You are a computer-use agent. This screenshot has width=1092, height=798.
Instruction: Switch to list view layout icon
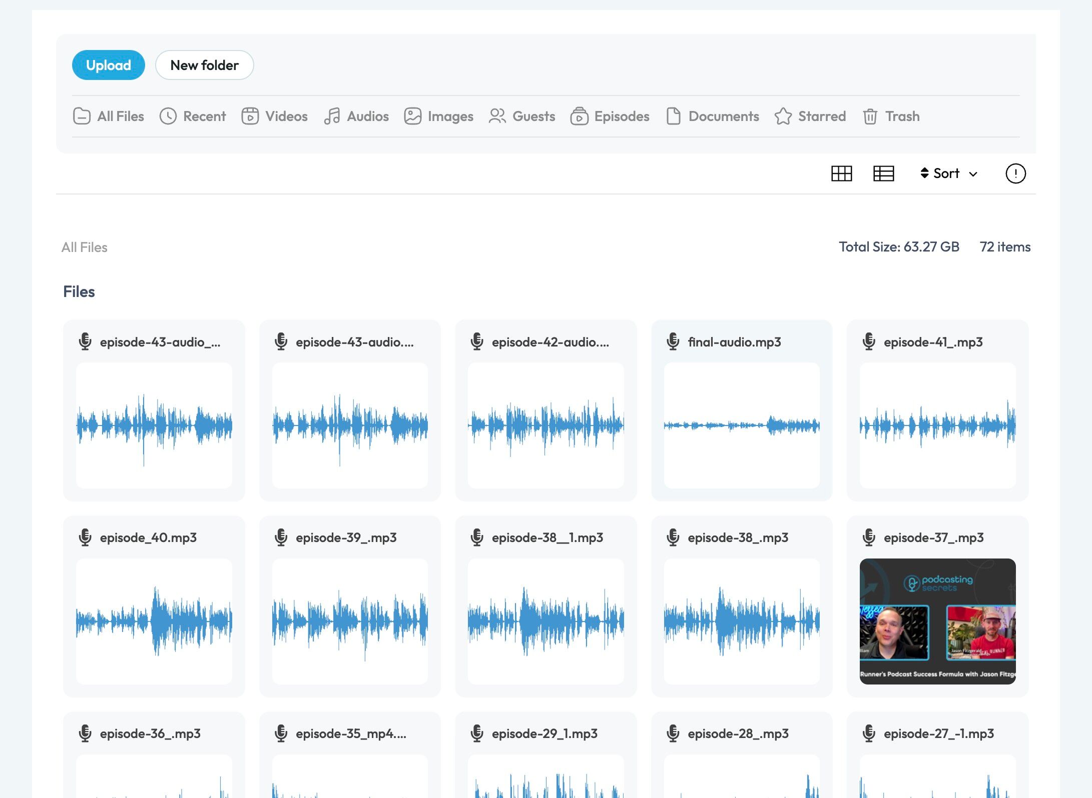883,173
